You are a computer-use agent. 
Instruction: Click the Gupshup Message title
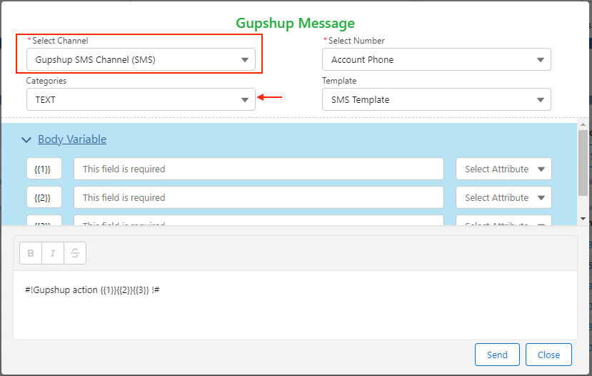295,23
